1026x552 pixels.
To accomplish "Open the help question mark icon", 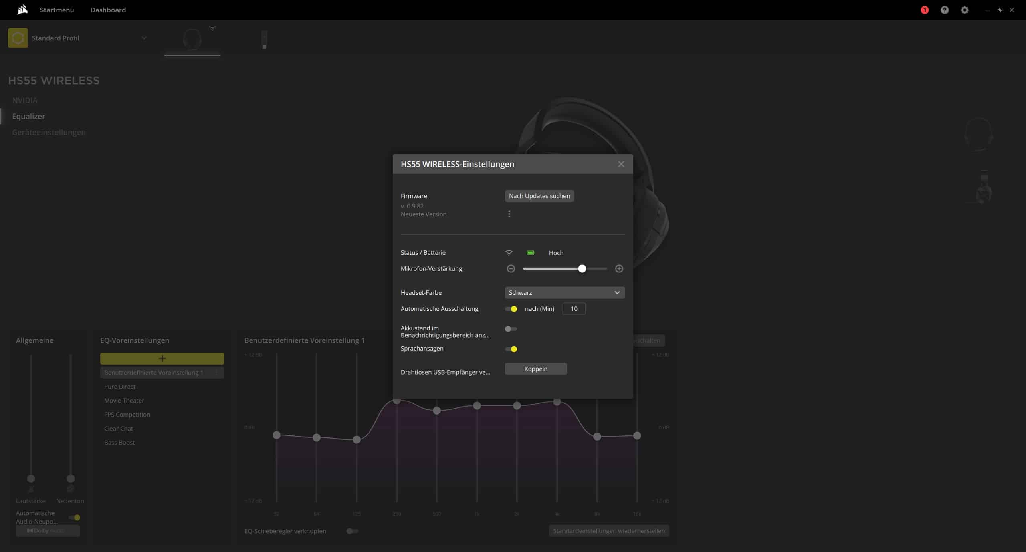I will (944, 10).
